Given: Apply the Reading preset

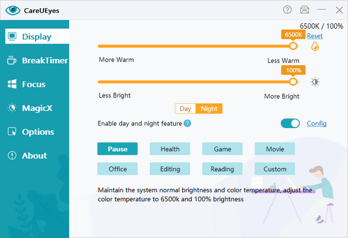Looking at the screenshot, I should pyautogui.click(x=222, y=169).
